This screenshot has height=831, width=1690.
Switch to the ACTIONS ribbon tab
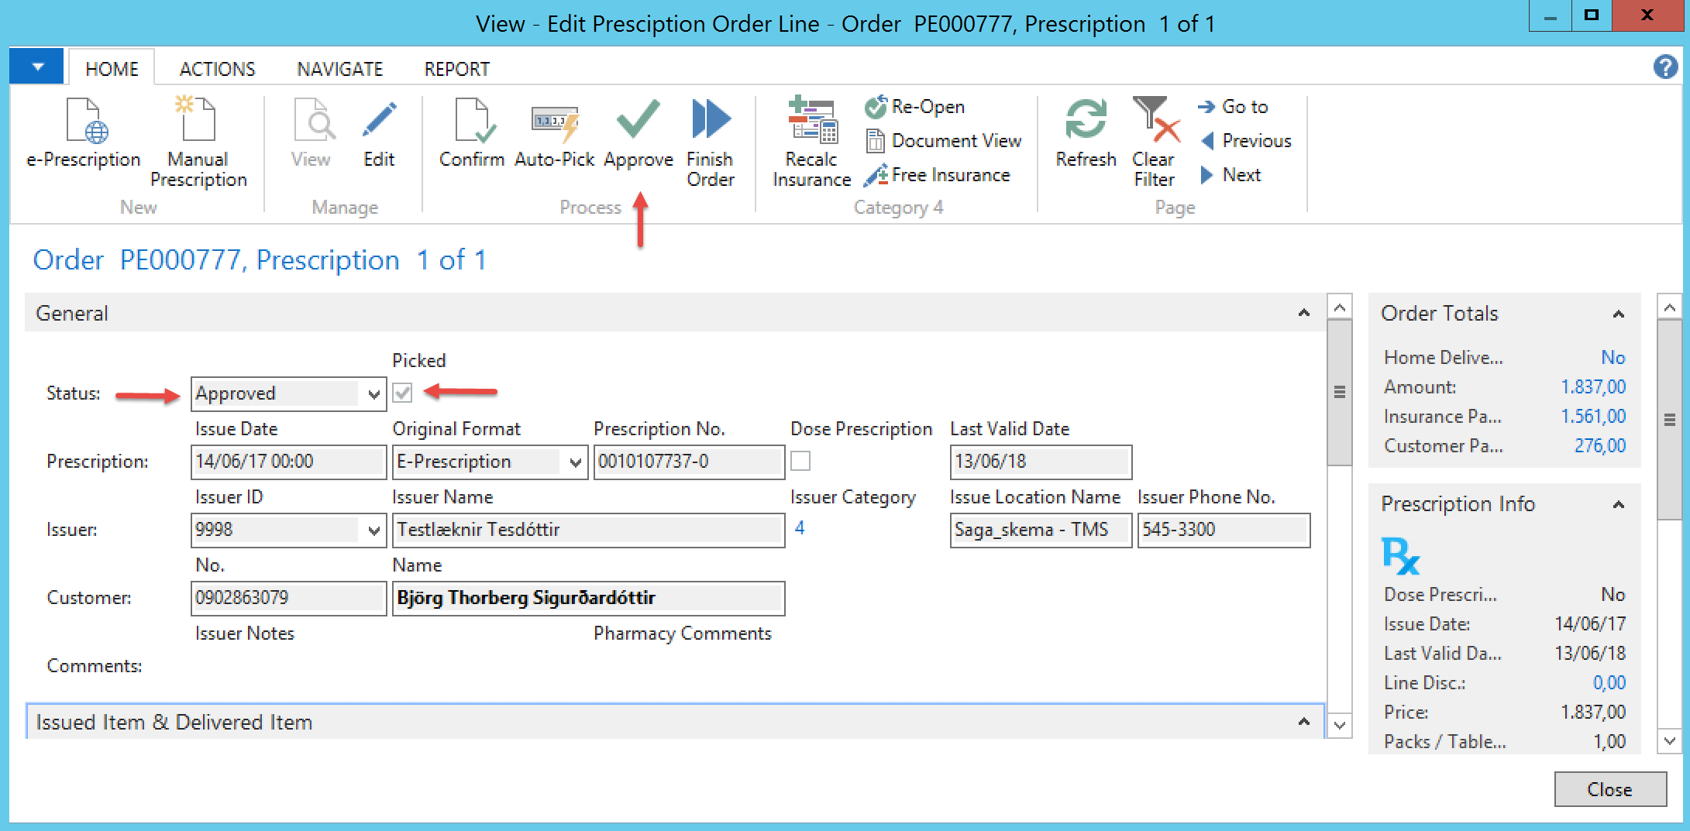click(x=217, y=69)
